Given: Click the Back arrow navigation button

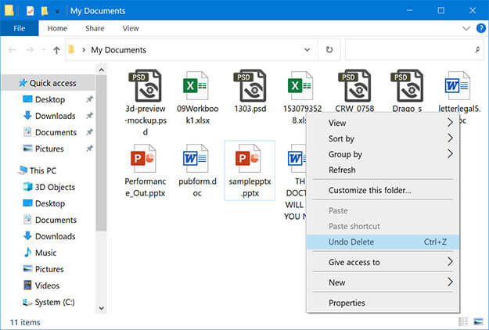Looking at the screenshot, I should (x=13, y=50).
